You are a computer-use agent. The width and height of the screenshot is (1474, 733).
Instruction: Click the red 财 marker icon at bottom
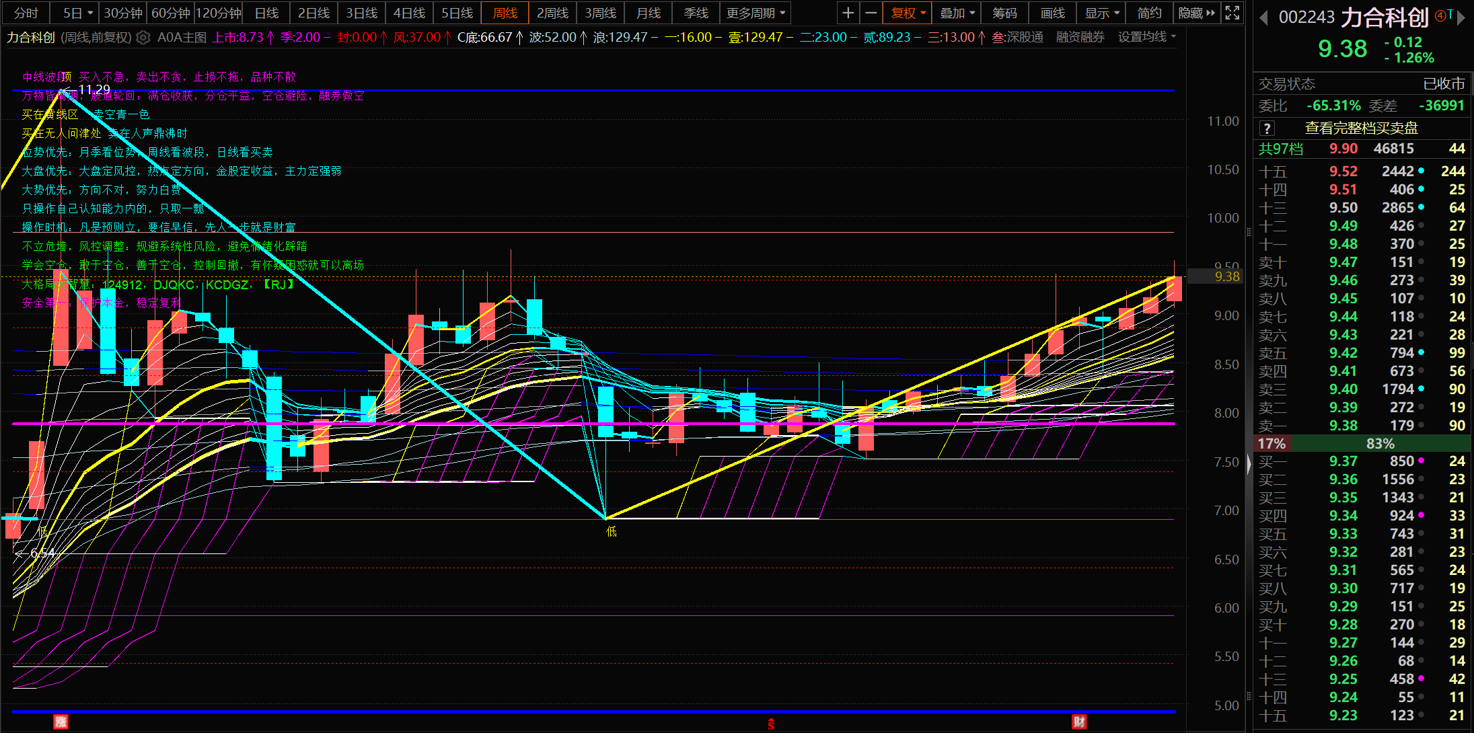[1079, 722]
